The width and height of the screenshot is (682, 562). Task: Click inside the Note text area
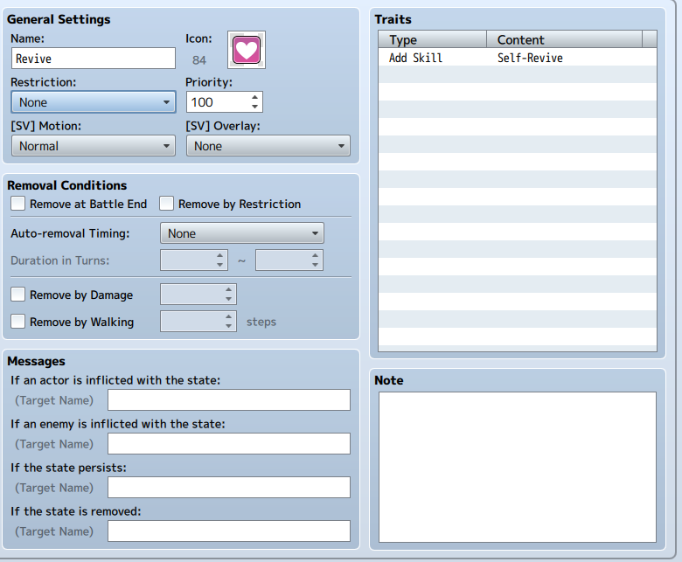[x=517, y=467]
